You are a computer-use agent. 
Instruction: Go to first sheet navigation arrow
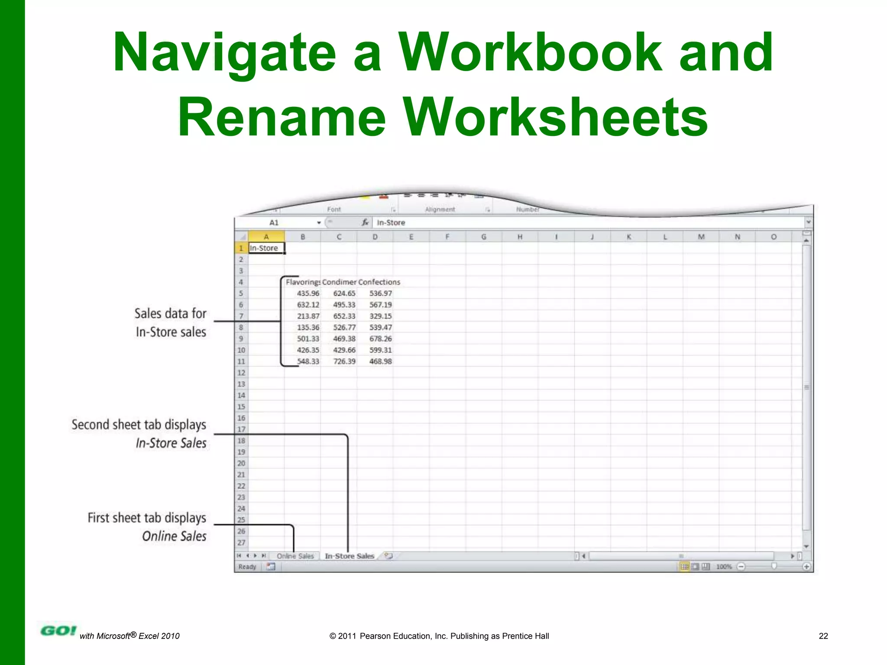(x=239, y=555)
